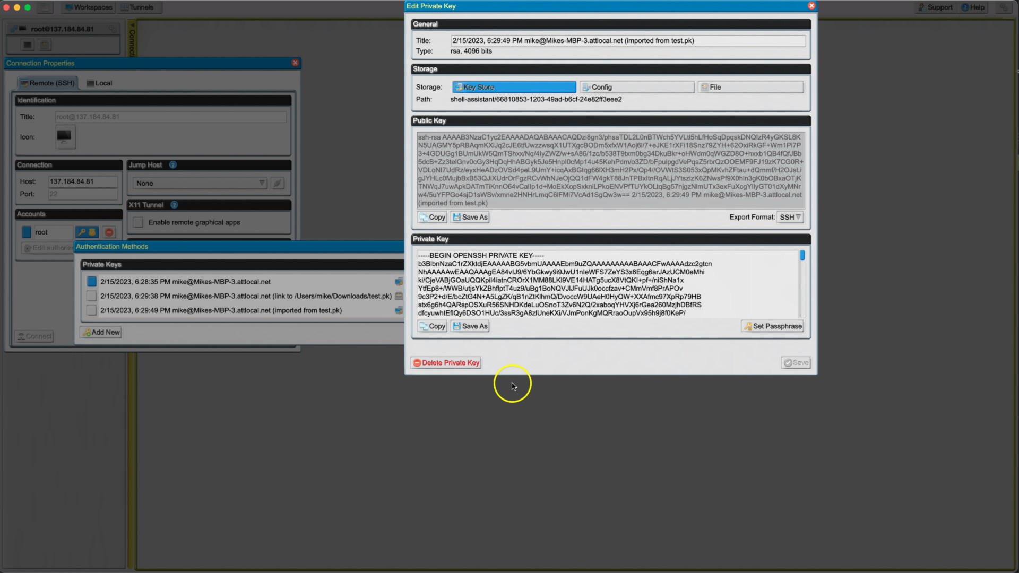This screenshot has width=1019, height=573.
Task: Click the X11 Tunnel help icon
Action: click(x=174, y=205)
